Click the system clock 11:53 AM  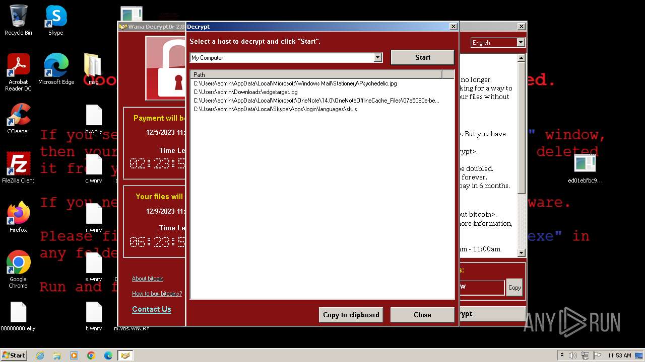(x=619, y=355)
